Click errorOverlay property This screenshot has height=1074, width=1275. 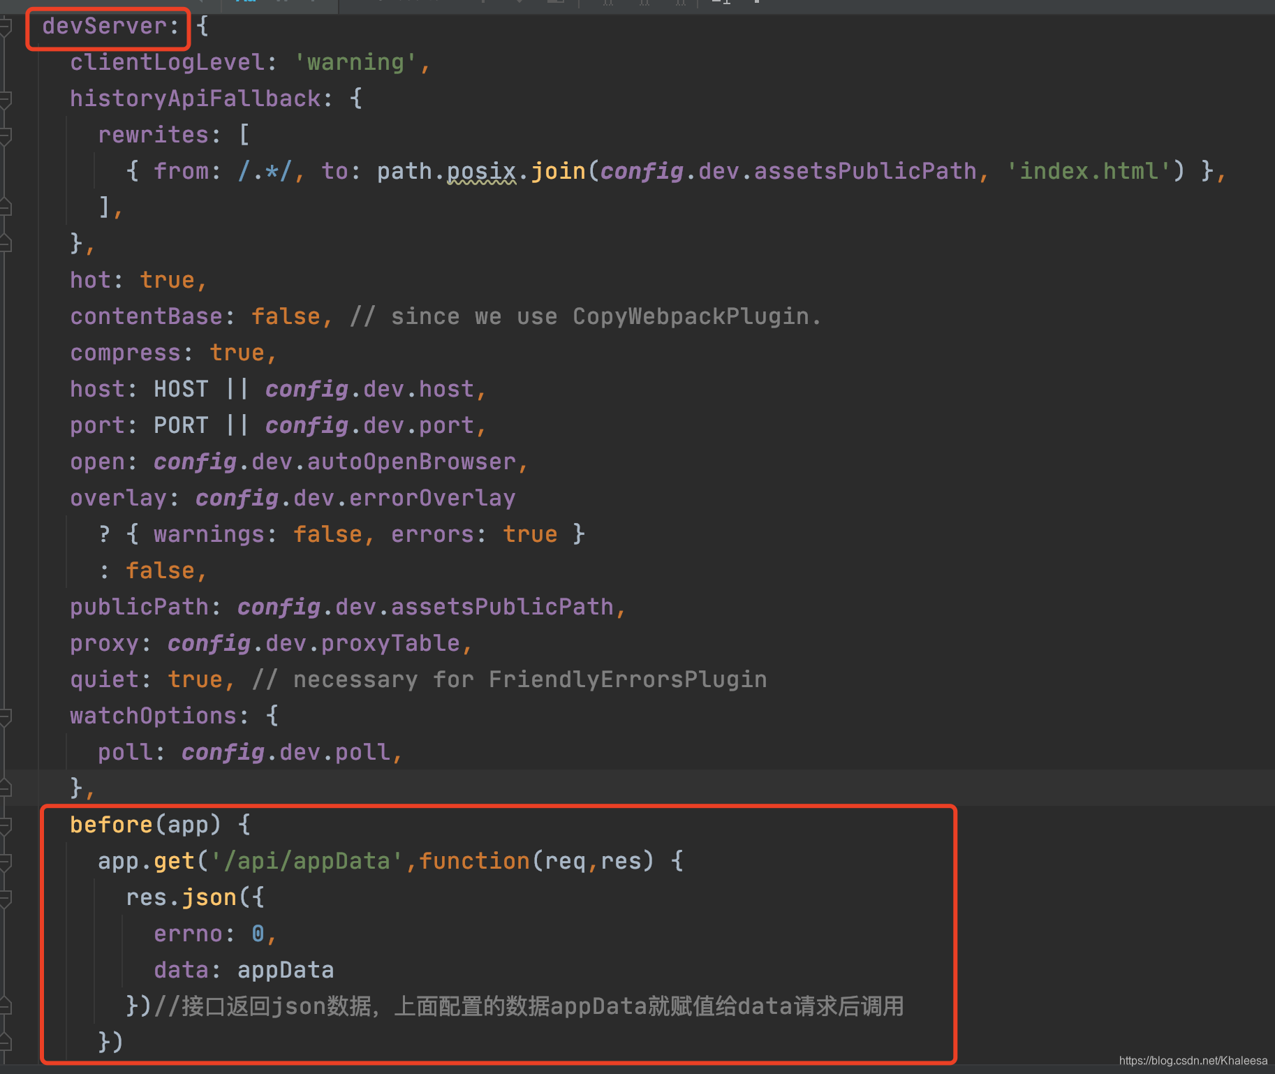click(432, 499)
